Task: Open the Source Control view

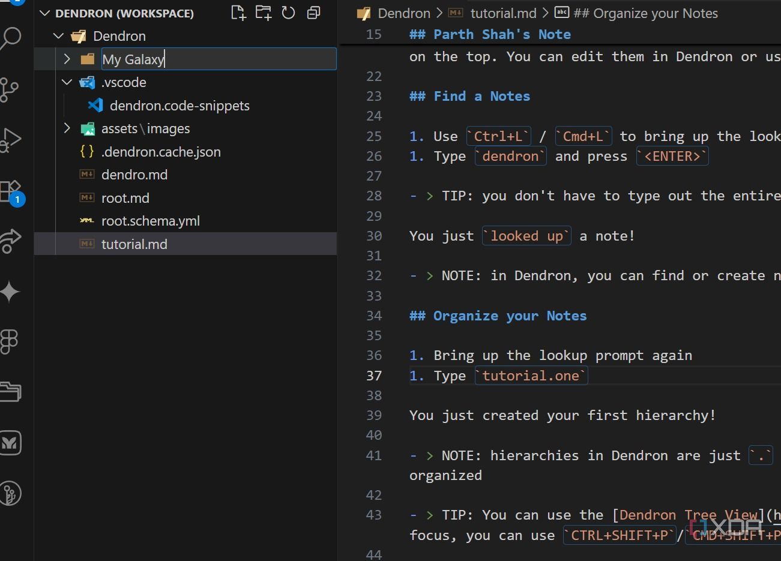Action: tap(10, 90)
